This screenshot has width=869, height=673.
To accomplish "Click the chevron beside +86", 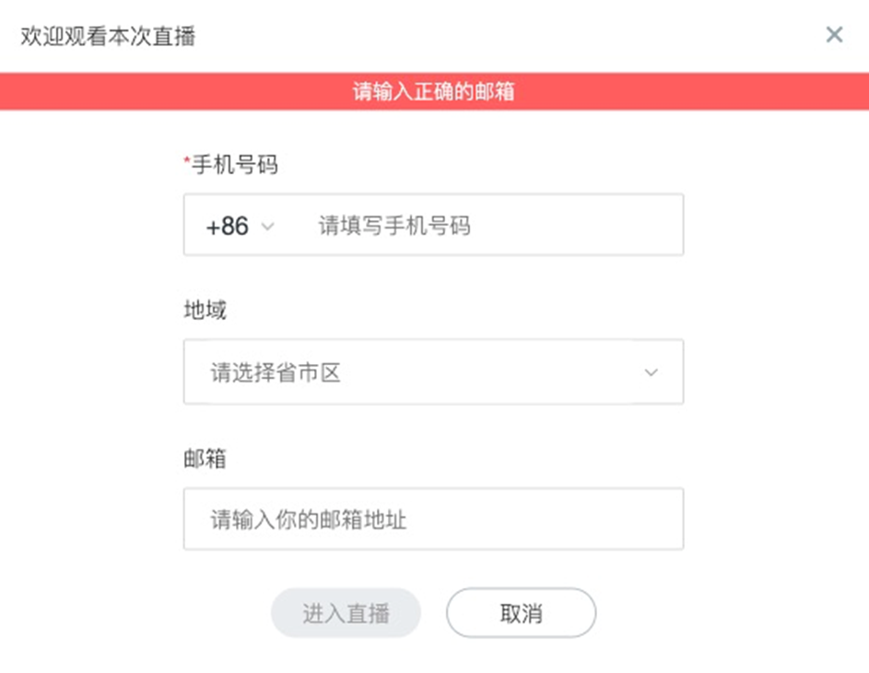I will (268, 226).
